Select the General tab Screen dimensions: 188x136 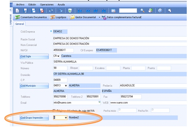[20, 24]
